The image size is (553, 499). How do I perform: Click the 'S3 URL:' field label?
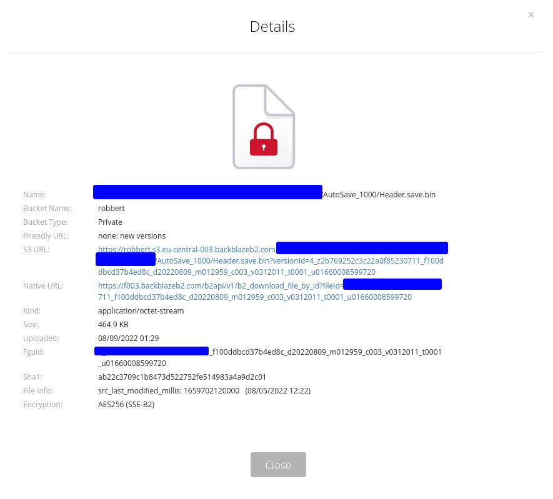(36, 250)
